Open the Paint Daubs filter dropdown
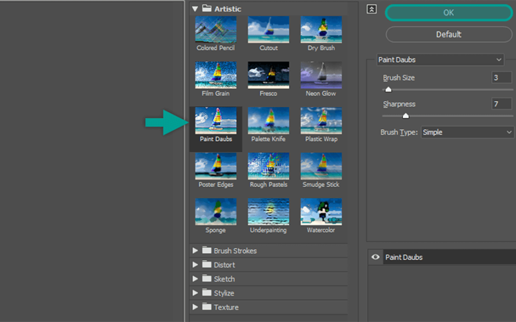Viewport: 516px width, 322px height. point(441,60)
